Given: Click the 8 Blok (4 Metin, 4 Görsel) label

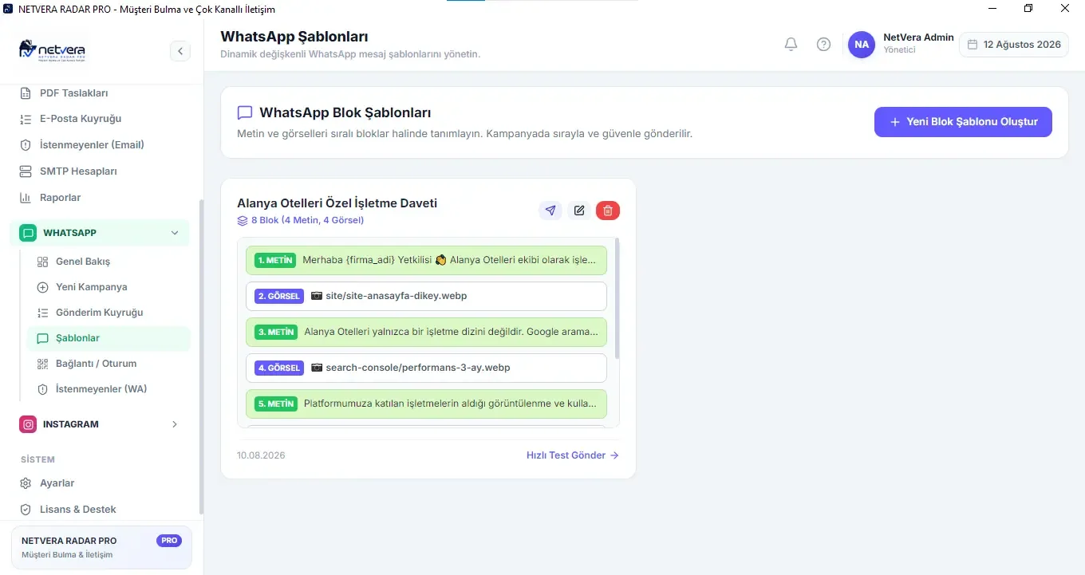Looking at the screenshot, I should (307, 220).
